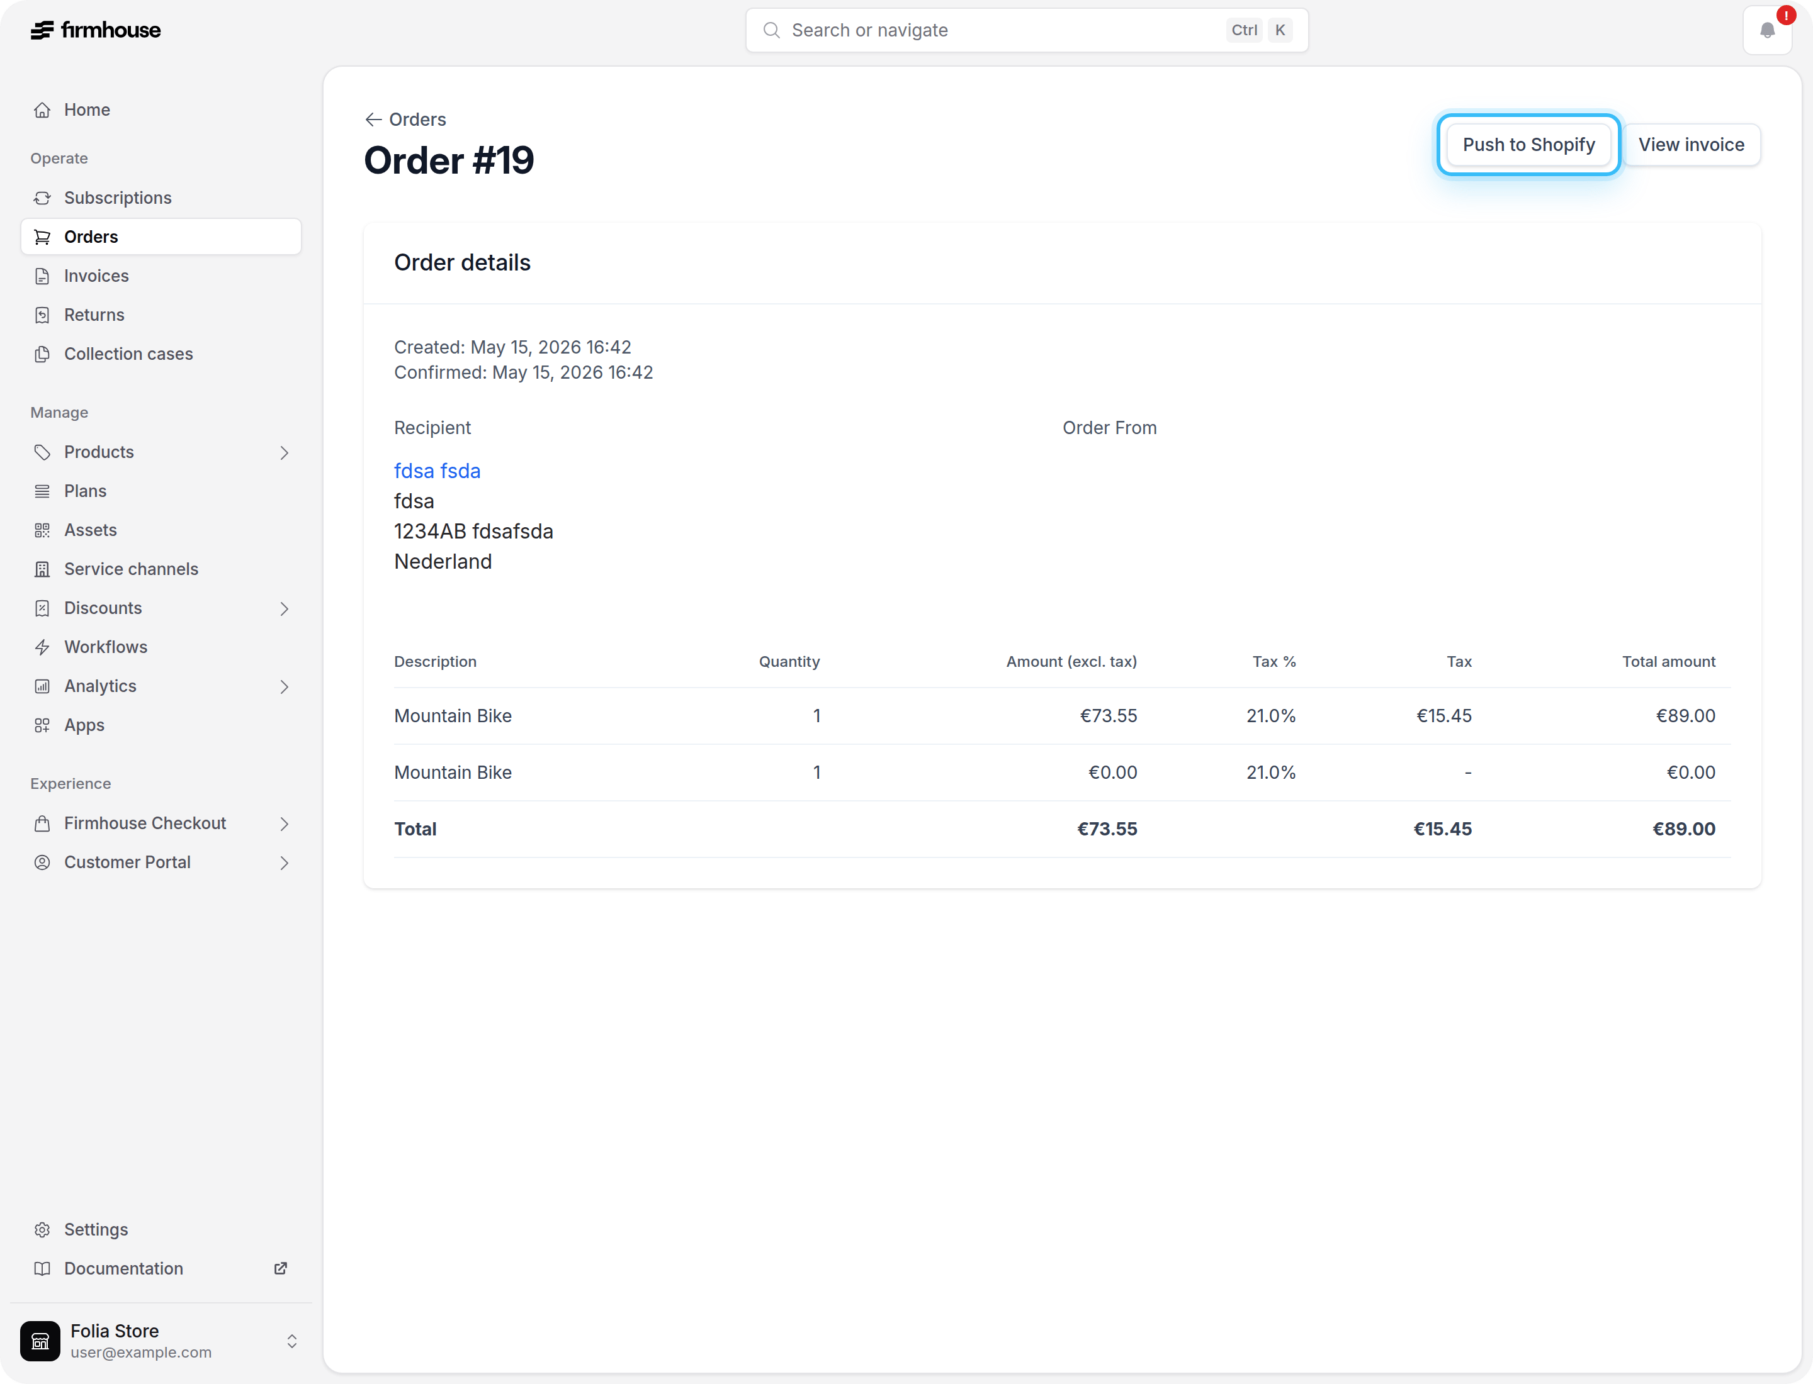
Task: Click the Service channels building icon
Action: pos(42,569)
